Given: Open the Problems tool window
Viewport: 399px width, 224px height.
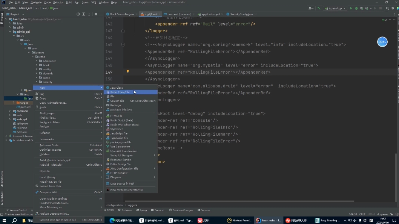Looking at the screenshot, I should [125, 210].
